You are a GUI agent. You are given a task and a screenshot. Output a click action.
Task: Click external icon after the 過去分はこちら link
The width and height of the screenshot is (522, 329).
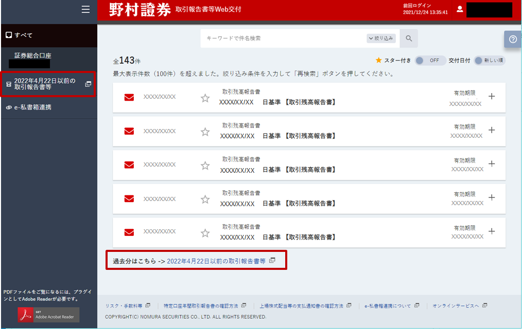272,260
